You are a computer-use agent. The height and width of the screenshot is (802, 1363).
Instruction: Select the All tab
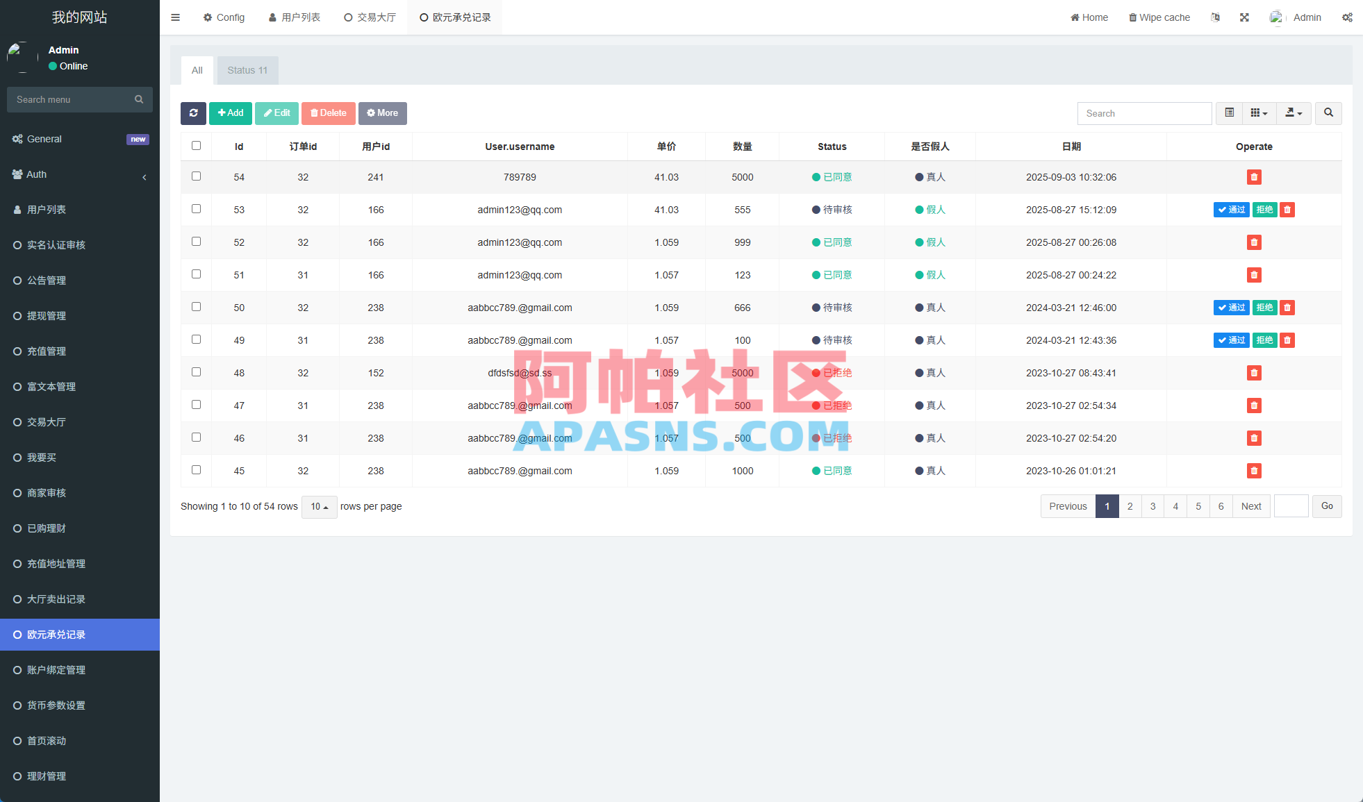(197, 70)
